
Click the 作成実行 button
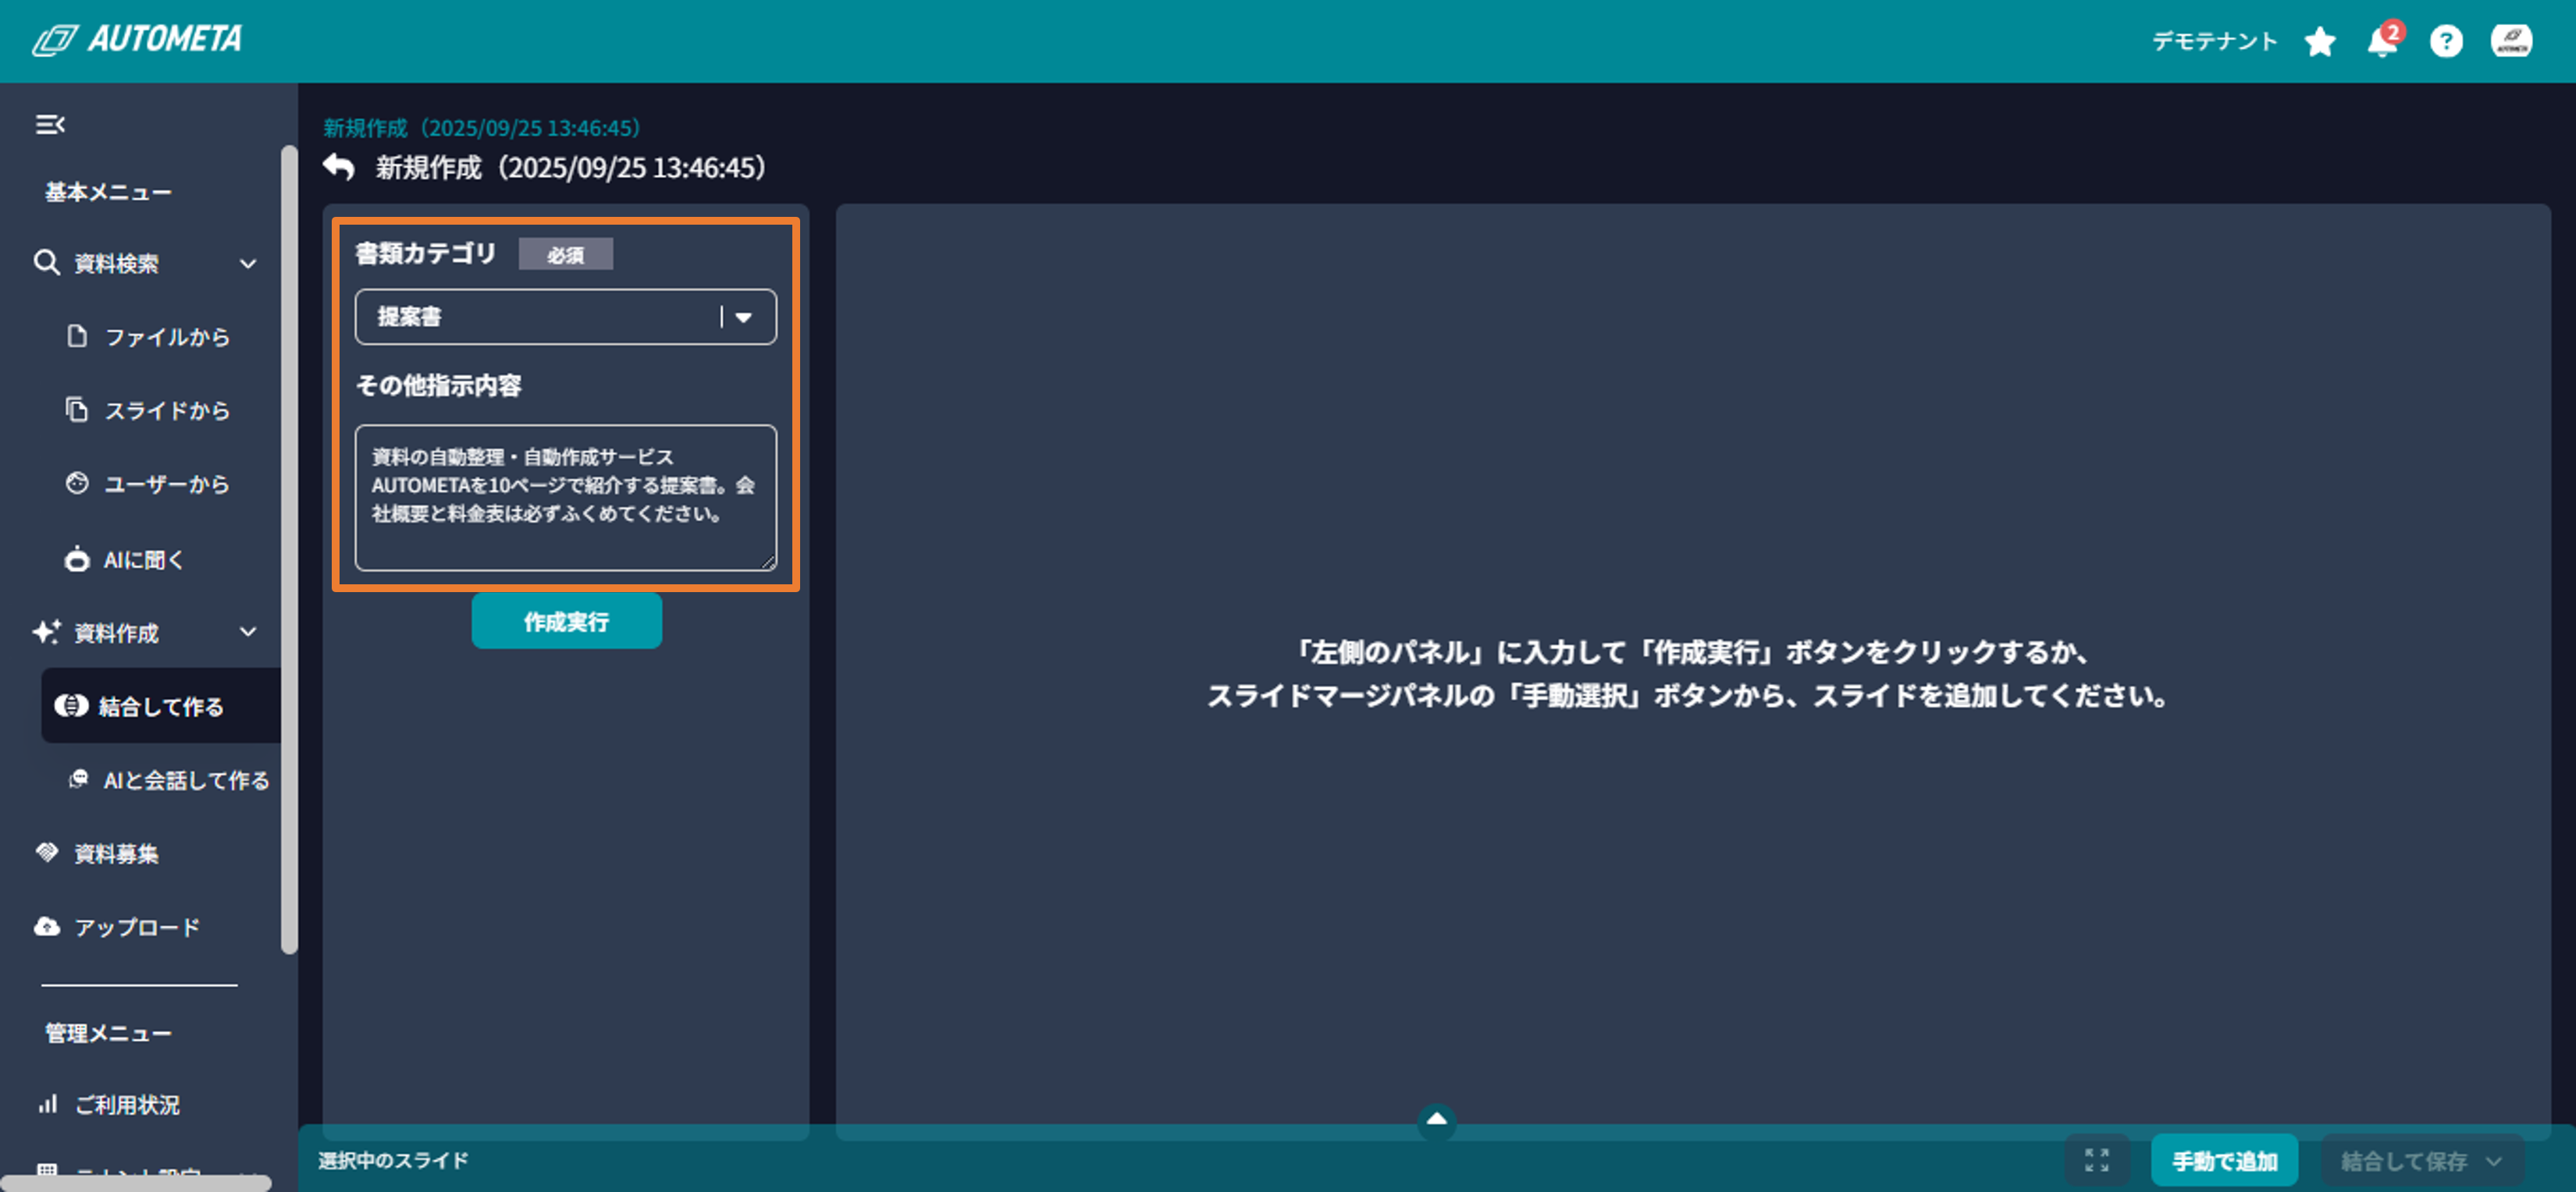pyautogui.click(x=566, y=622)
